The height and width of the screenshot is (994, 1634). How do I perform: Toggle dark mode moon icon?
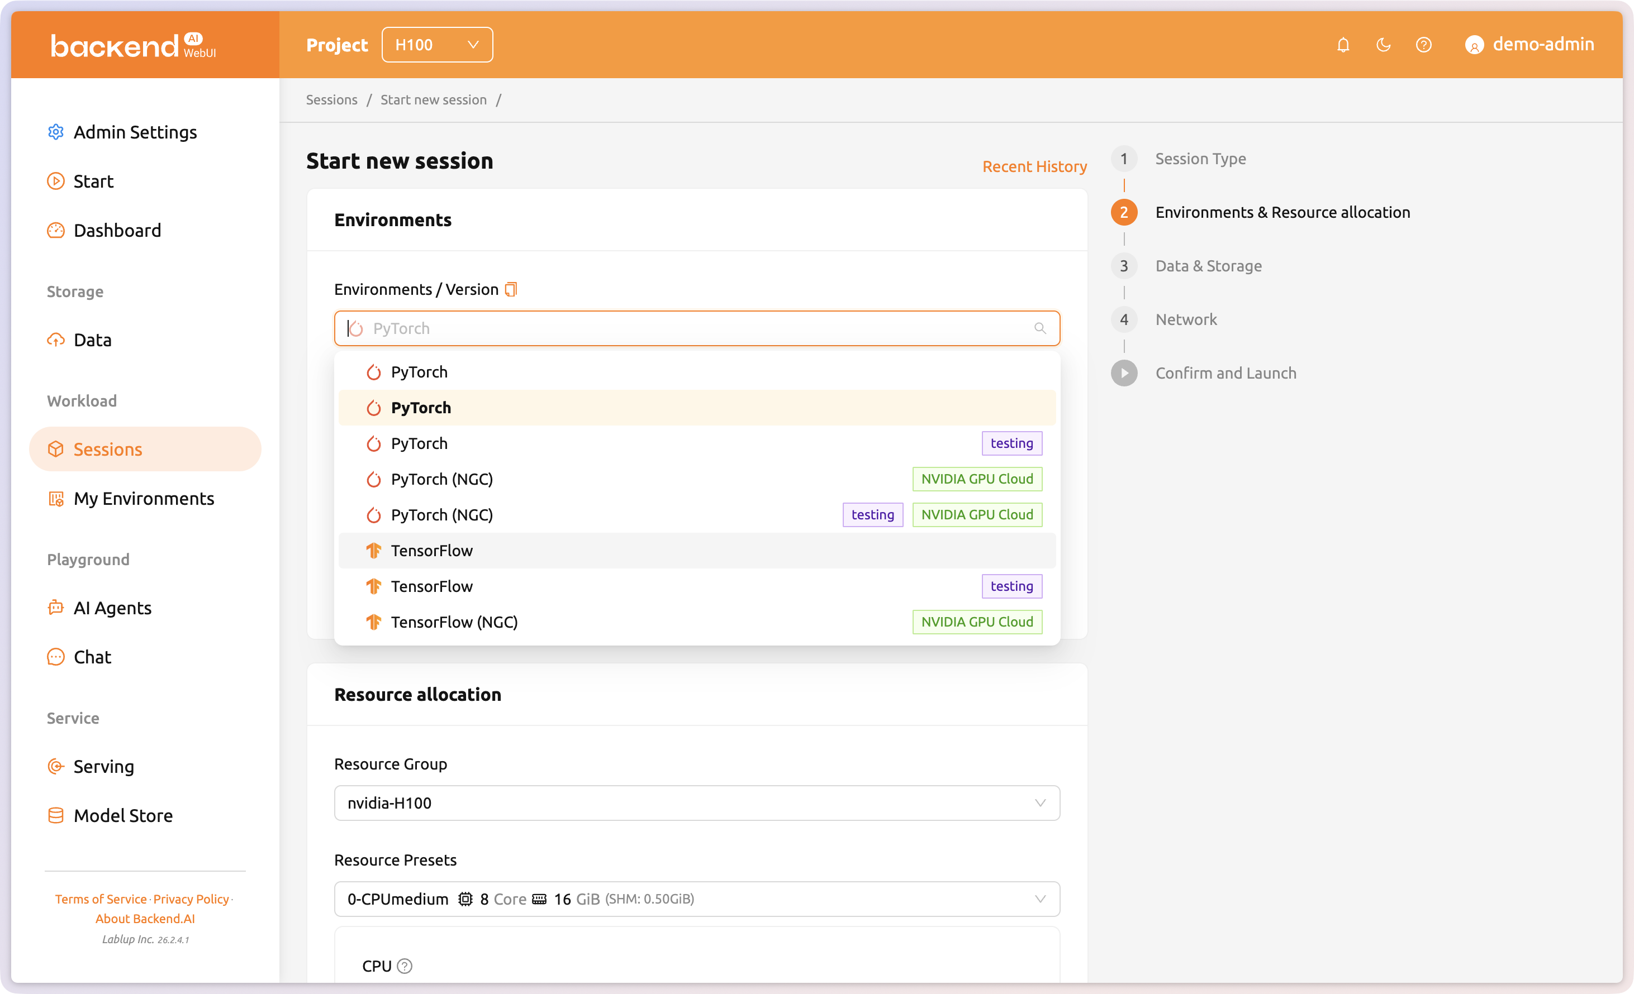[x=1383, y=45]
